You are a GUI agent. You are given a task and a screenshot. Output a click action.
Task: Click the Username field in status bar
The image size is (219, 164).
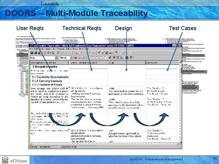click(44, 147)
